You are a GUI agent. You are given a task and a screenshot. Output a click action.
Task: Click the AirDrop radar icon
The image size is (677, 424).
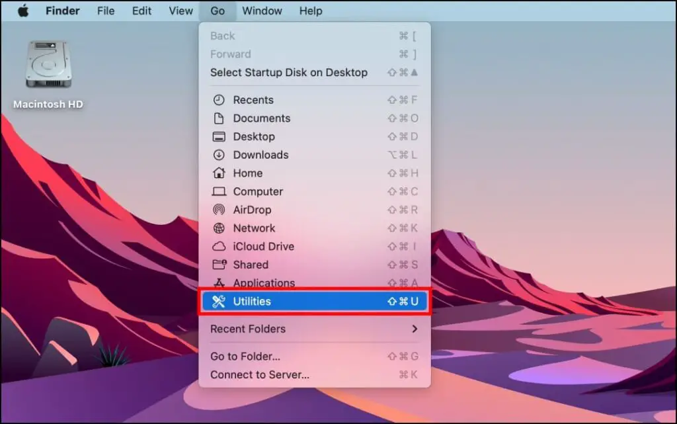tap(219, 210)
